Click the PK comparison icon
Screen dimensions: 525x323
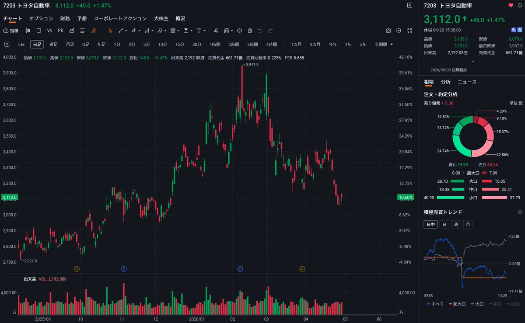(x=60, y=31)
